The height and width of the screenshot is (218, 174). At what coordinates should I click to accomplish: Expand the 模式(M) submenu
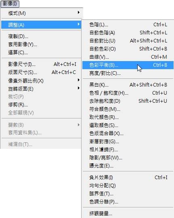click(41, 13)
